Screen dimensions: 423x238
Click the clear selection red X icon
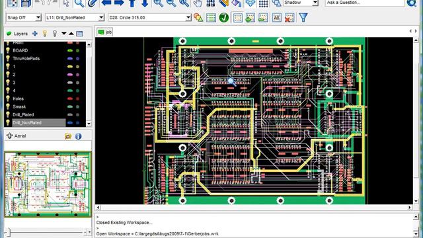[289, 18]
